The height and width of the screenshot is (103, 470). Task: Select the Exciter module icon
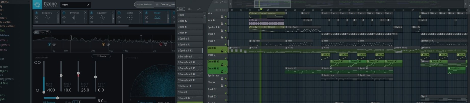pos(130,18)
